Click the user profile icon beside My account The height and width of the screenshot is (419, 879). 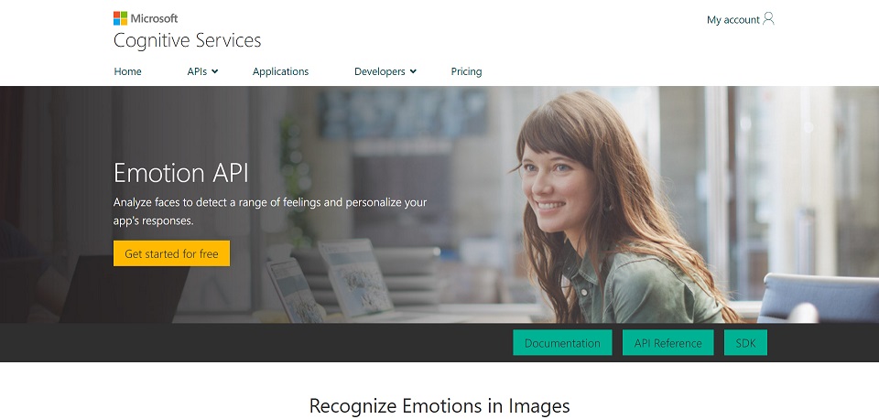pyautogui.click(x=768, y=19)
